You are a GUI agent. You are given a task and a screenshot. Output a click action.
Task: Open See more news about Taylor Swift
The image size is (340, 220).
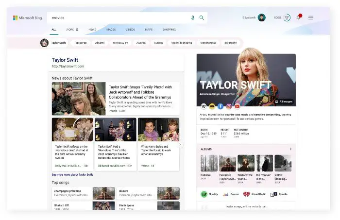tap(72, 175)
